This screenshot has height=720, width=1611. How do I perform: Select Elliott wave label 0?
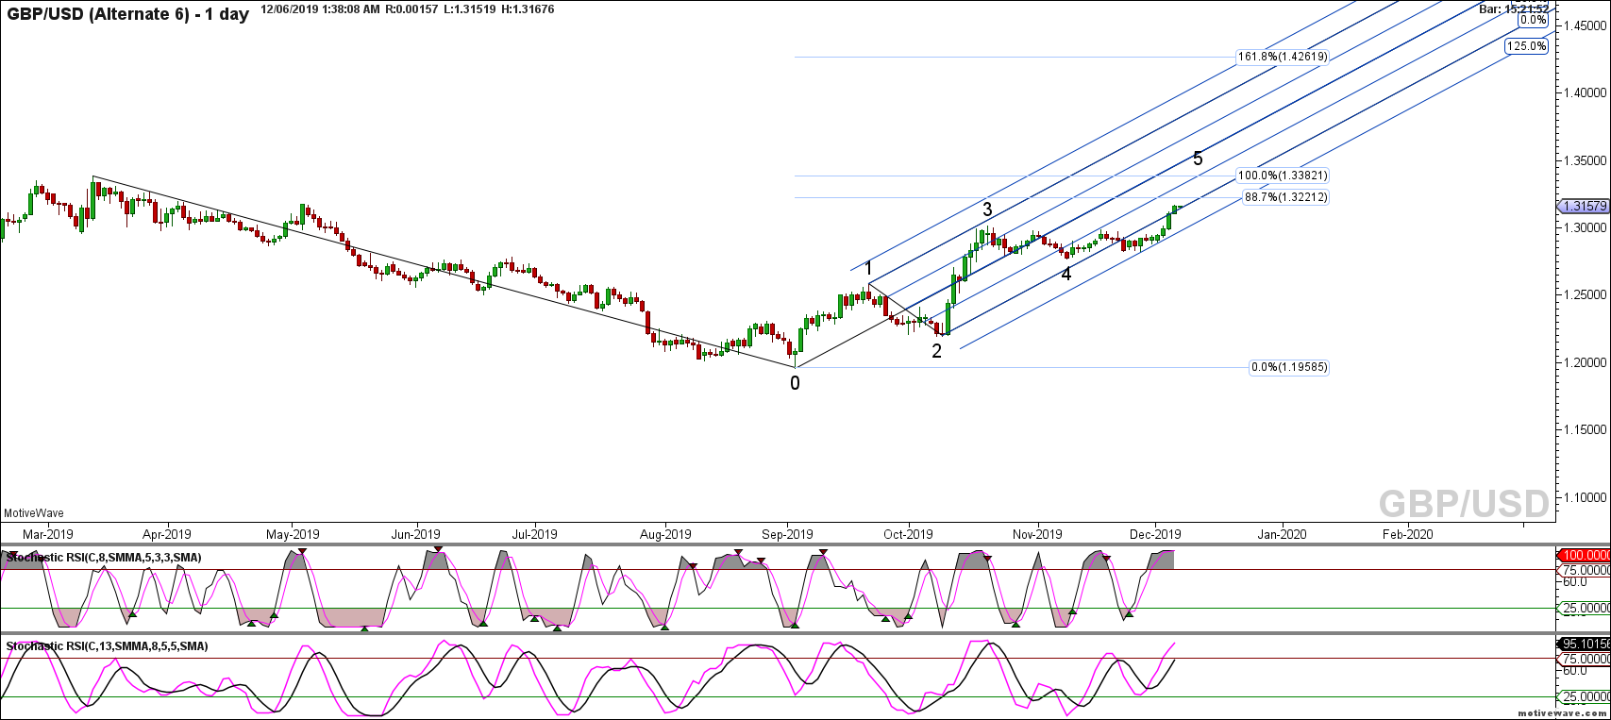point(795,383)
